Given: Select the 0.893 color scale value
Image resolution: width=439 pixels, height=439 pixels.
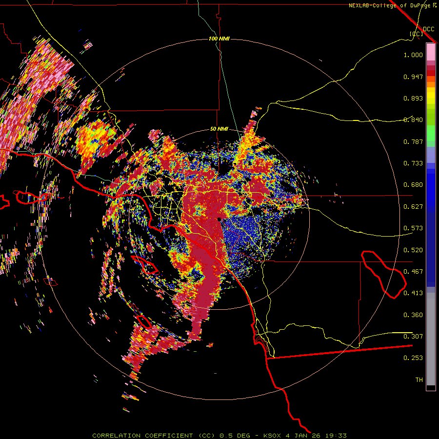Looking at the screenshot, I should point(413,98).
